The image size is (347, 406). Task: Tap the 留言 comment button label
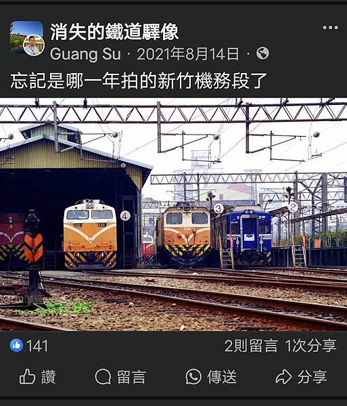(x=131, y=377)
